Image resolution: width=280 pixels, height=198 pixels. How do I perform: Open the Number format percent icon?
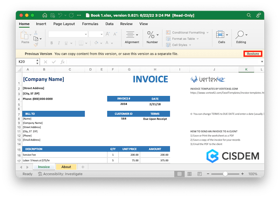(x=151, y=35)
